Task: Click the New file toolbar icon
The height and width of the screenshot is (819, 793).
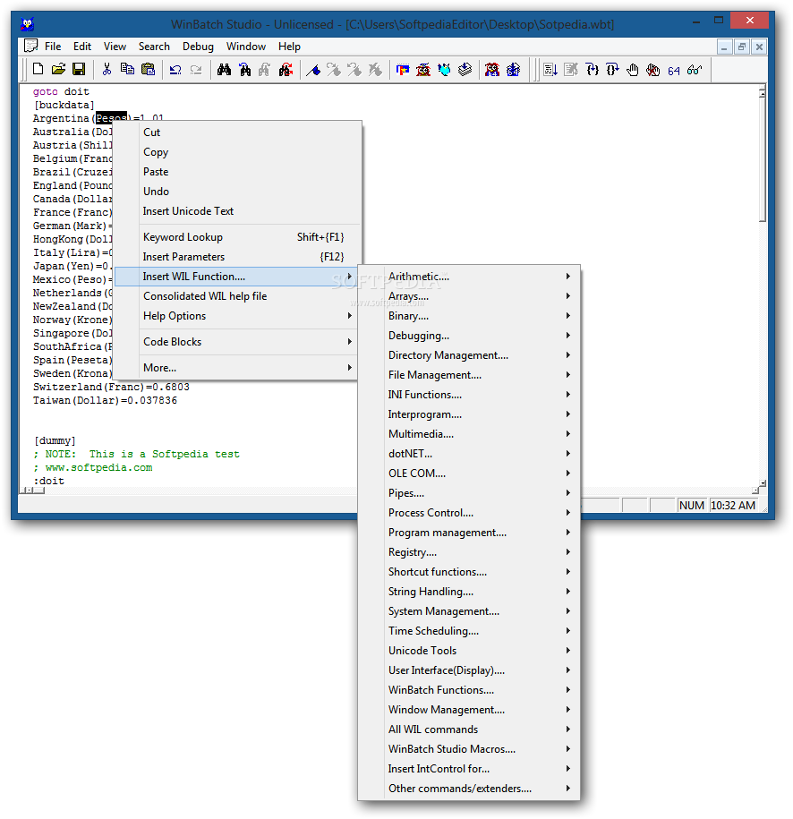Action: tap(38, 69)
